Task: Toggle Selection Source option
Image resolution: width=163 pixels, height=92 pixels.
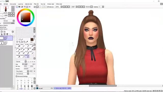Action: click(4, 29)
